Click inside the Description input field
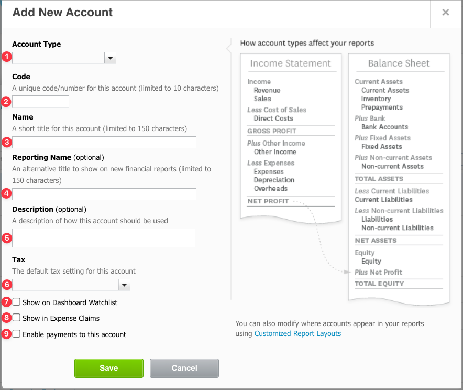Screen dimensions: 463x390 click(x=104, y=238)
